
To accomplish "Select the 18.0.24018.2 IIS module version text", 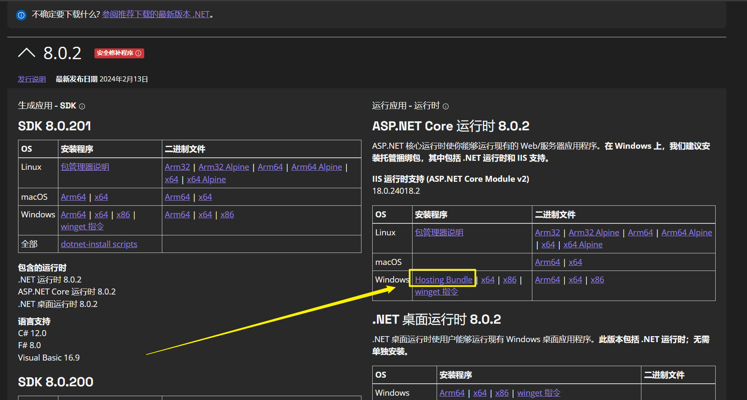I will 396,191.
